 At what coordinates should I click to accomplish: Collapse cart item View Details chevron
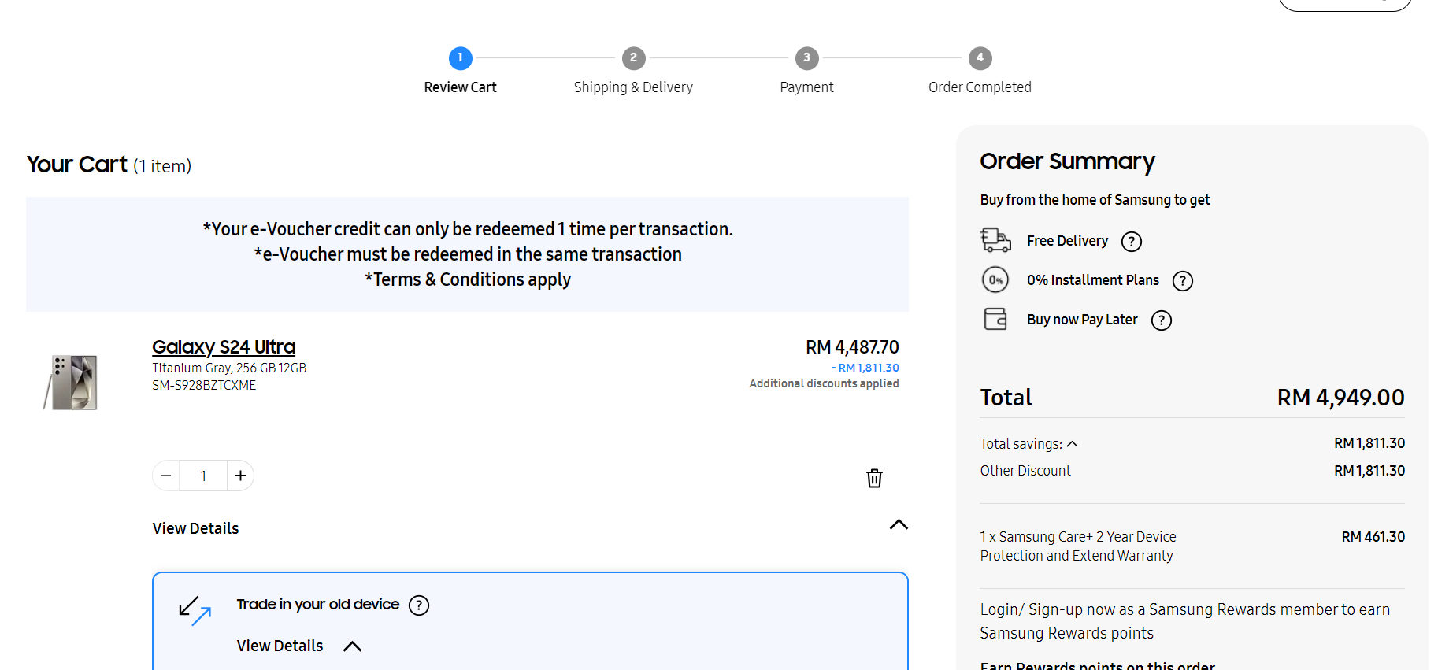tap(899, 524)
